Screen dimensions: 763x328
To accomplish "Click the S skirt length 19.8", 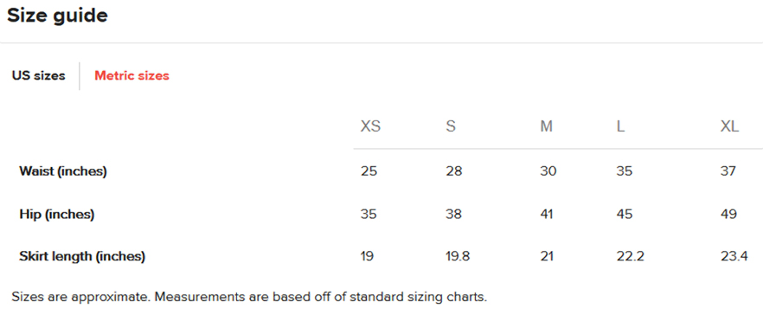I will (458, 256).
